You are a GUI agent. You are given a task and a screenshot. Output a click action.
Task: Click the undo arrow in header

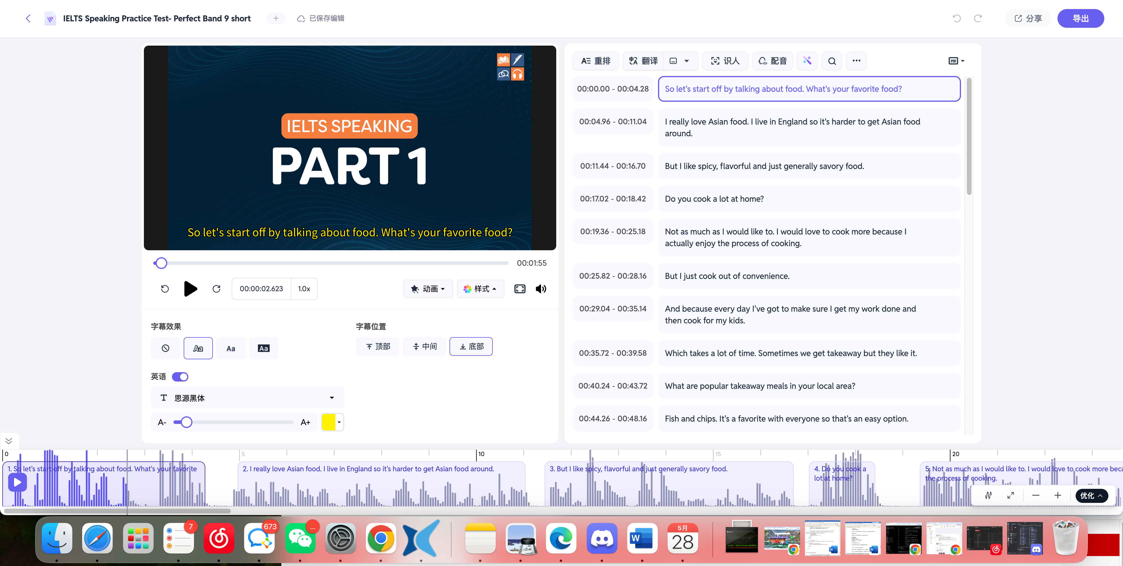click(957, 18)
